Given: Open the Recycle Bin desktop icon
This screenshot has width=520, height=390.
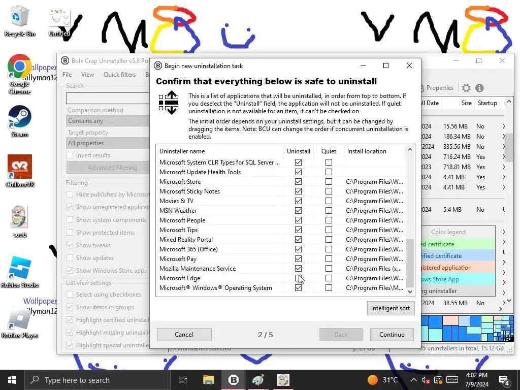Looking at the screenshot, I should click(x=19, y=20).
